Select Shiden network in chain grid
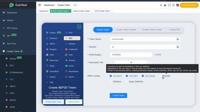The width and height of the screenshot is (200, 112). (53, 77)
